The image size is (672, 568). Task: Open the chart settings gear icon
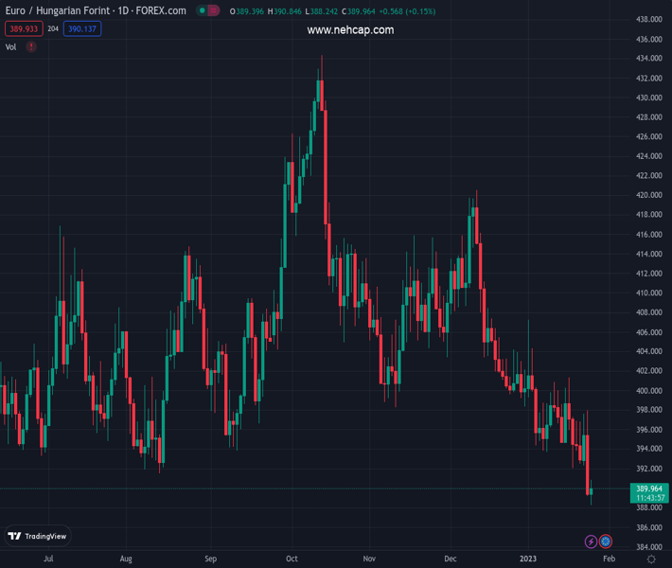651,559
